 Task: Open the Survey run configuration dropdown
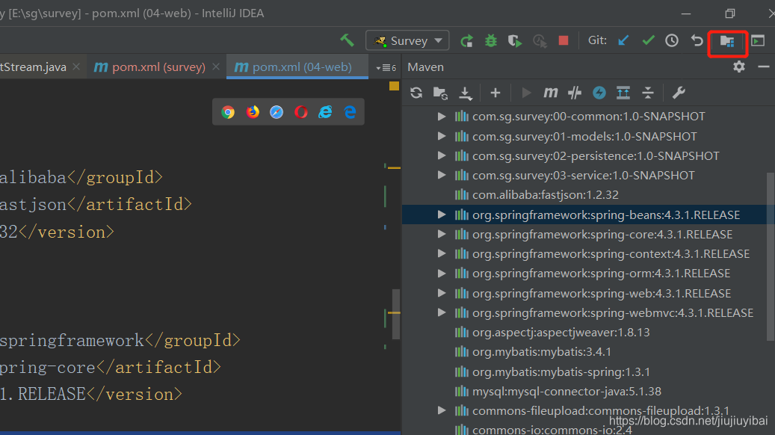407,40
